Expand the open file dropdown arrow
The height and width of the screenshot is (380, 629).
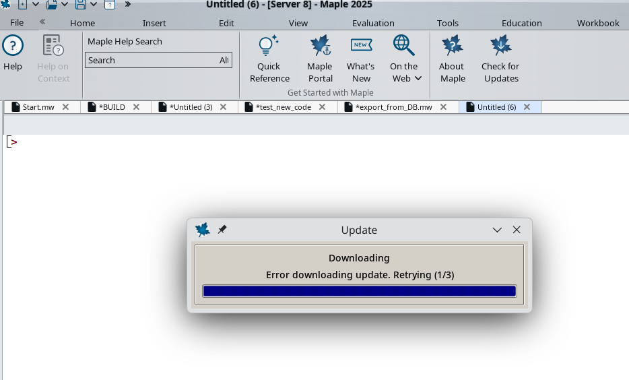65,4
